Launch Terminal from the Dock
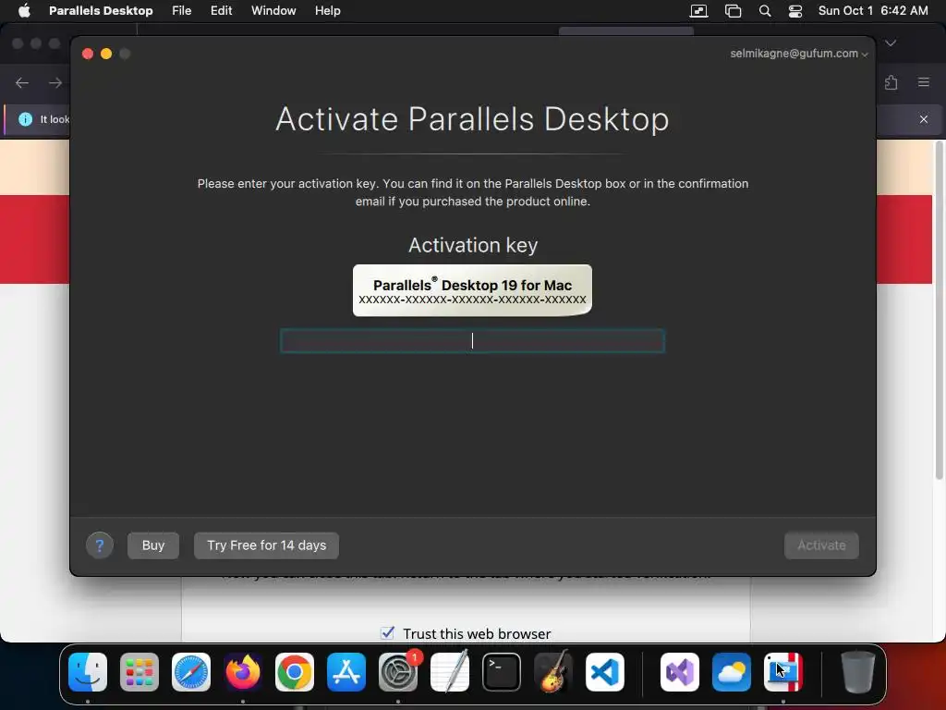This screenshot has width=946, height=710. (502, 672)
